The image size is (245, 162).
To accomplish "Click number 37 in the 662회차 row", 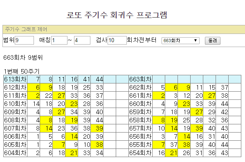I will (x=222, y=87).
